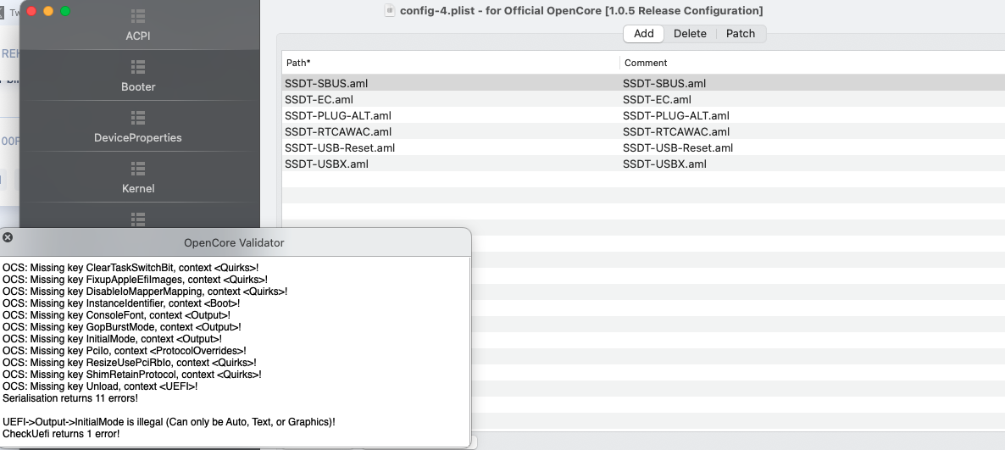Click the Comment cell for SSDT-EC.aml
This screenshot has height=450, width=1005.
tap(657, 99)
